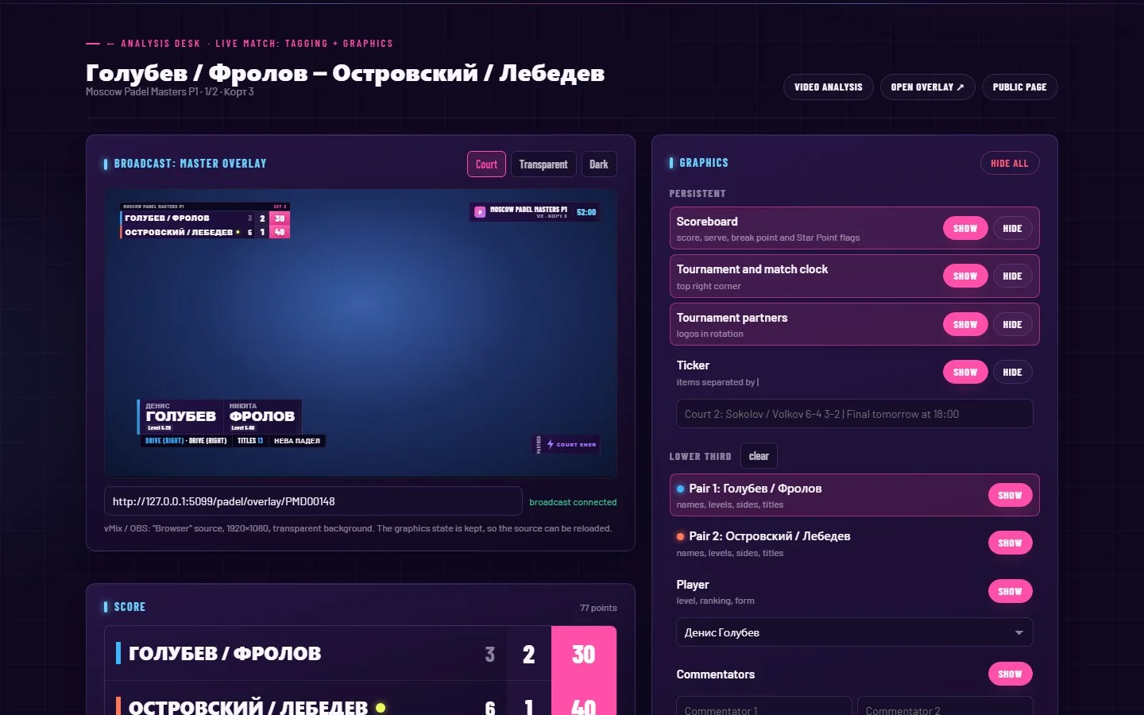Switch overlay preview to Court background
The height and width of the screenshot is (715, 1144).
(486, 164)
